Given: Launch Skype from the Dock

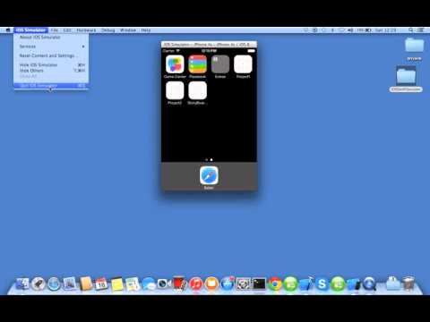Looking at the screenshot, I should pyautogui.click(x=322, y=284).
